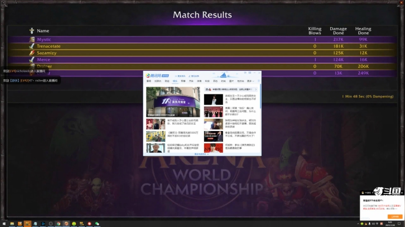The height and width of the screenshot is (227, 405).
Task: Click the orange claim button in YY popup
Action: coord(395,217)
